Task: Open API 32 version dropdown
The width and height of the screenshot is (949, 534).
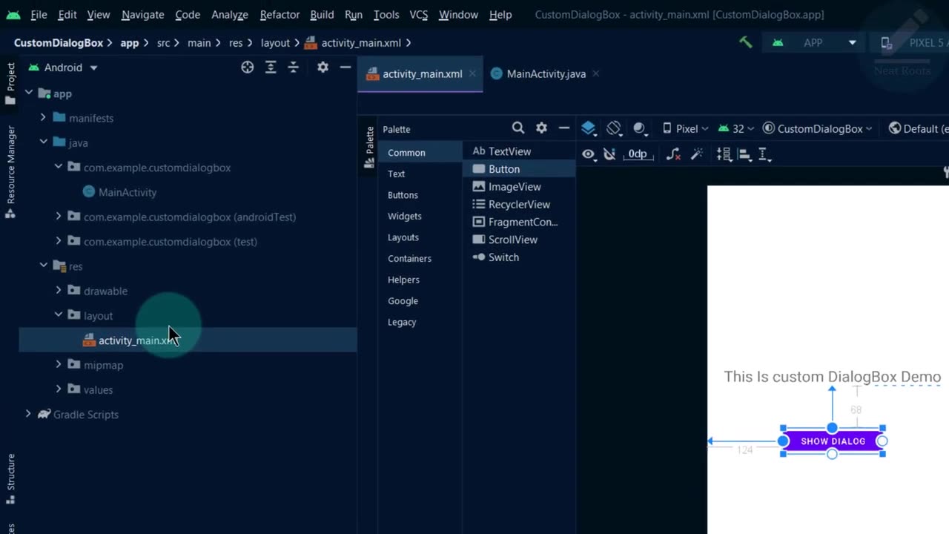Action: (x=736, y=128)
